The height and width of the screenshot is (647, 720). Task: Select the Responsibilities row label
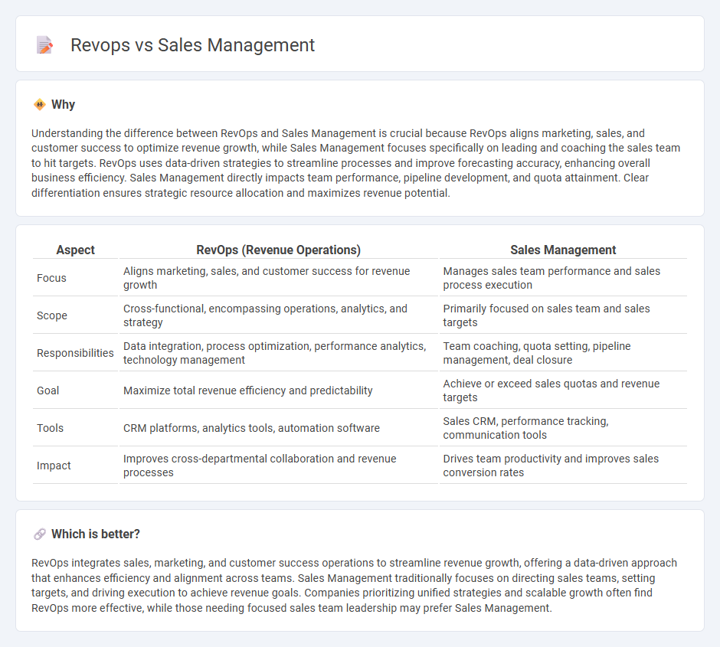coord(75,353)
